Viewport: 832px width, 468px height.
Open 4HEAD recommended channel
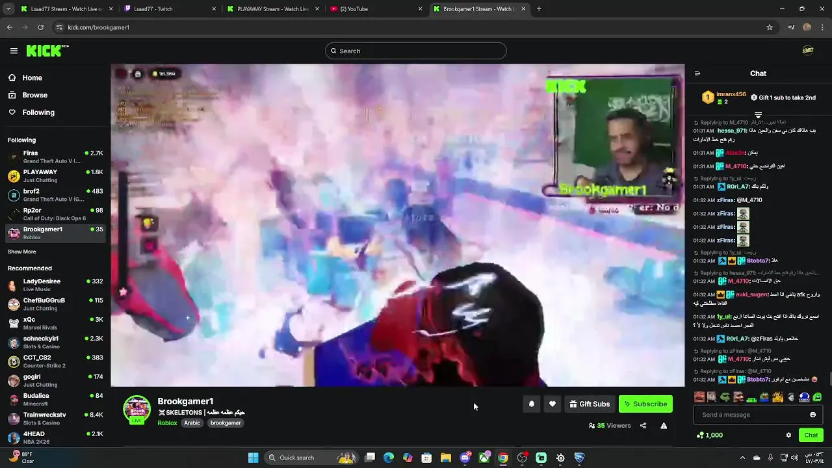(55, 437)
